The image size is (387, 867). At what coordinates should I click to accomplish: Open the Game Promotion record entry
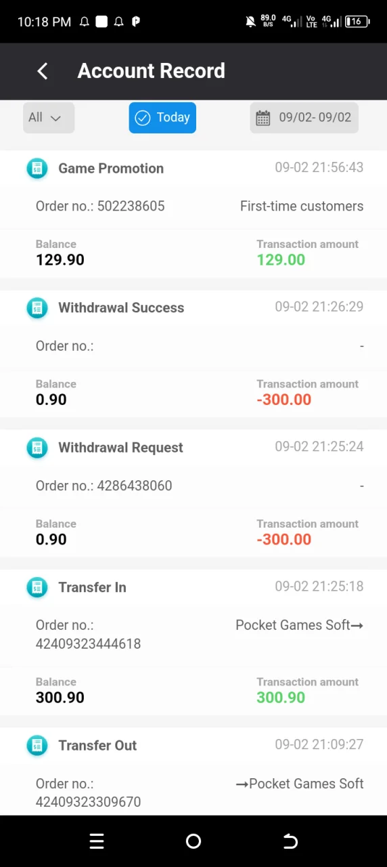(193, 214)
